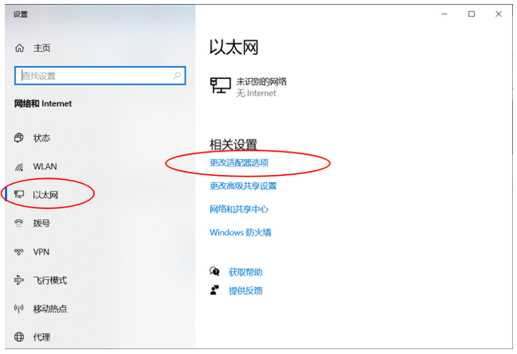This screenshot has height=354, width=517.
Task: Click the dial-up phone icon for 拨号
Action: coord(19,223)
